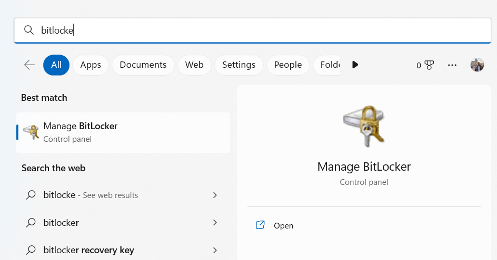Open the three-dot more options menu
The image size is (497, 260).
point(452,65)
